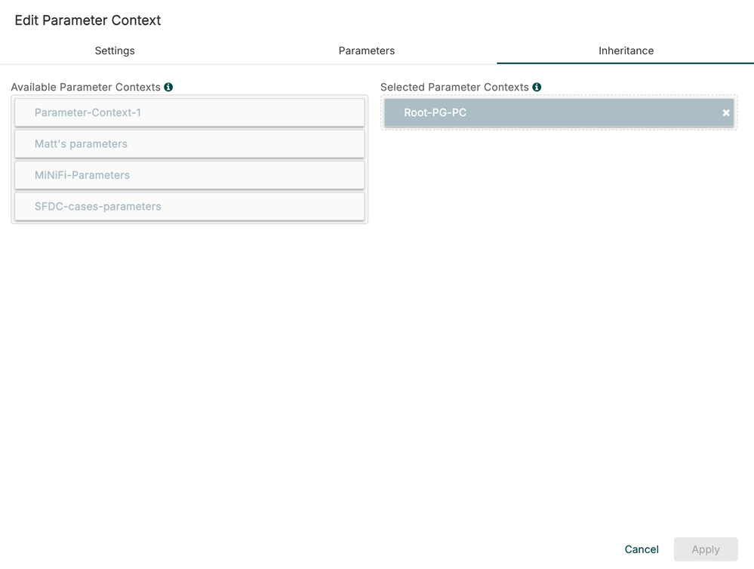
Task: Select Parameter-Context-1 in available list
Action: click(189, 113)
